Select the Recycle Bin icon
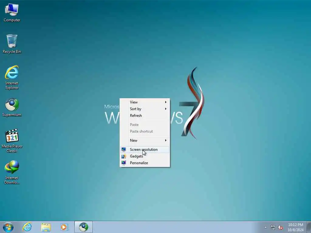 [x=12, y=44]
